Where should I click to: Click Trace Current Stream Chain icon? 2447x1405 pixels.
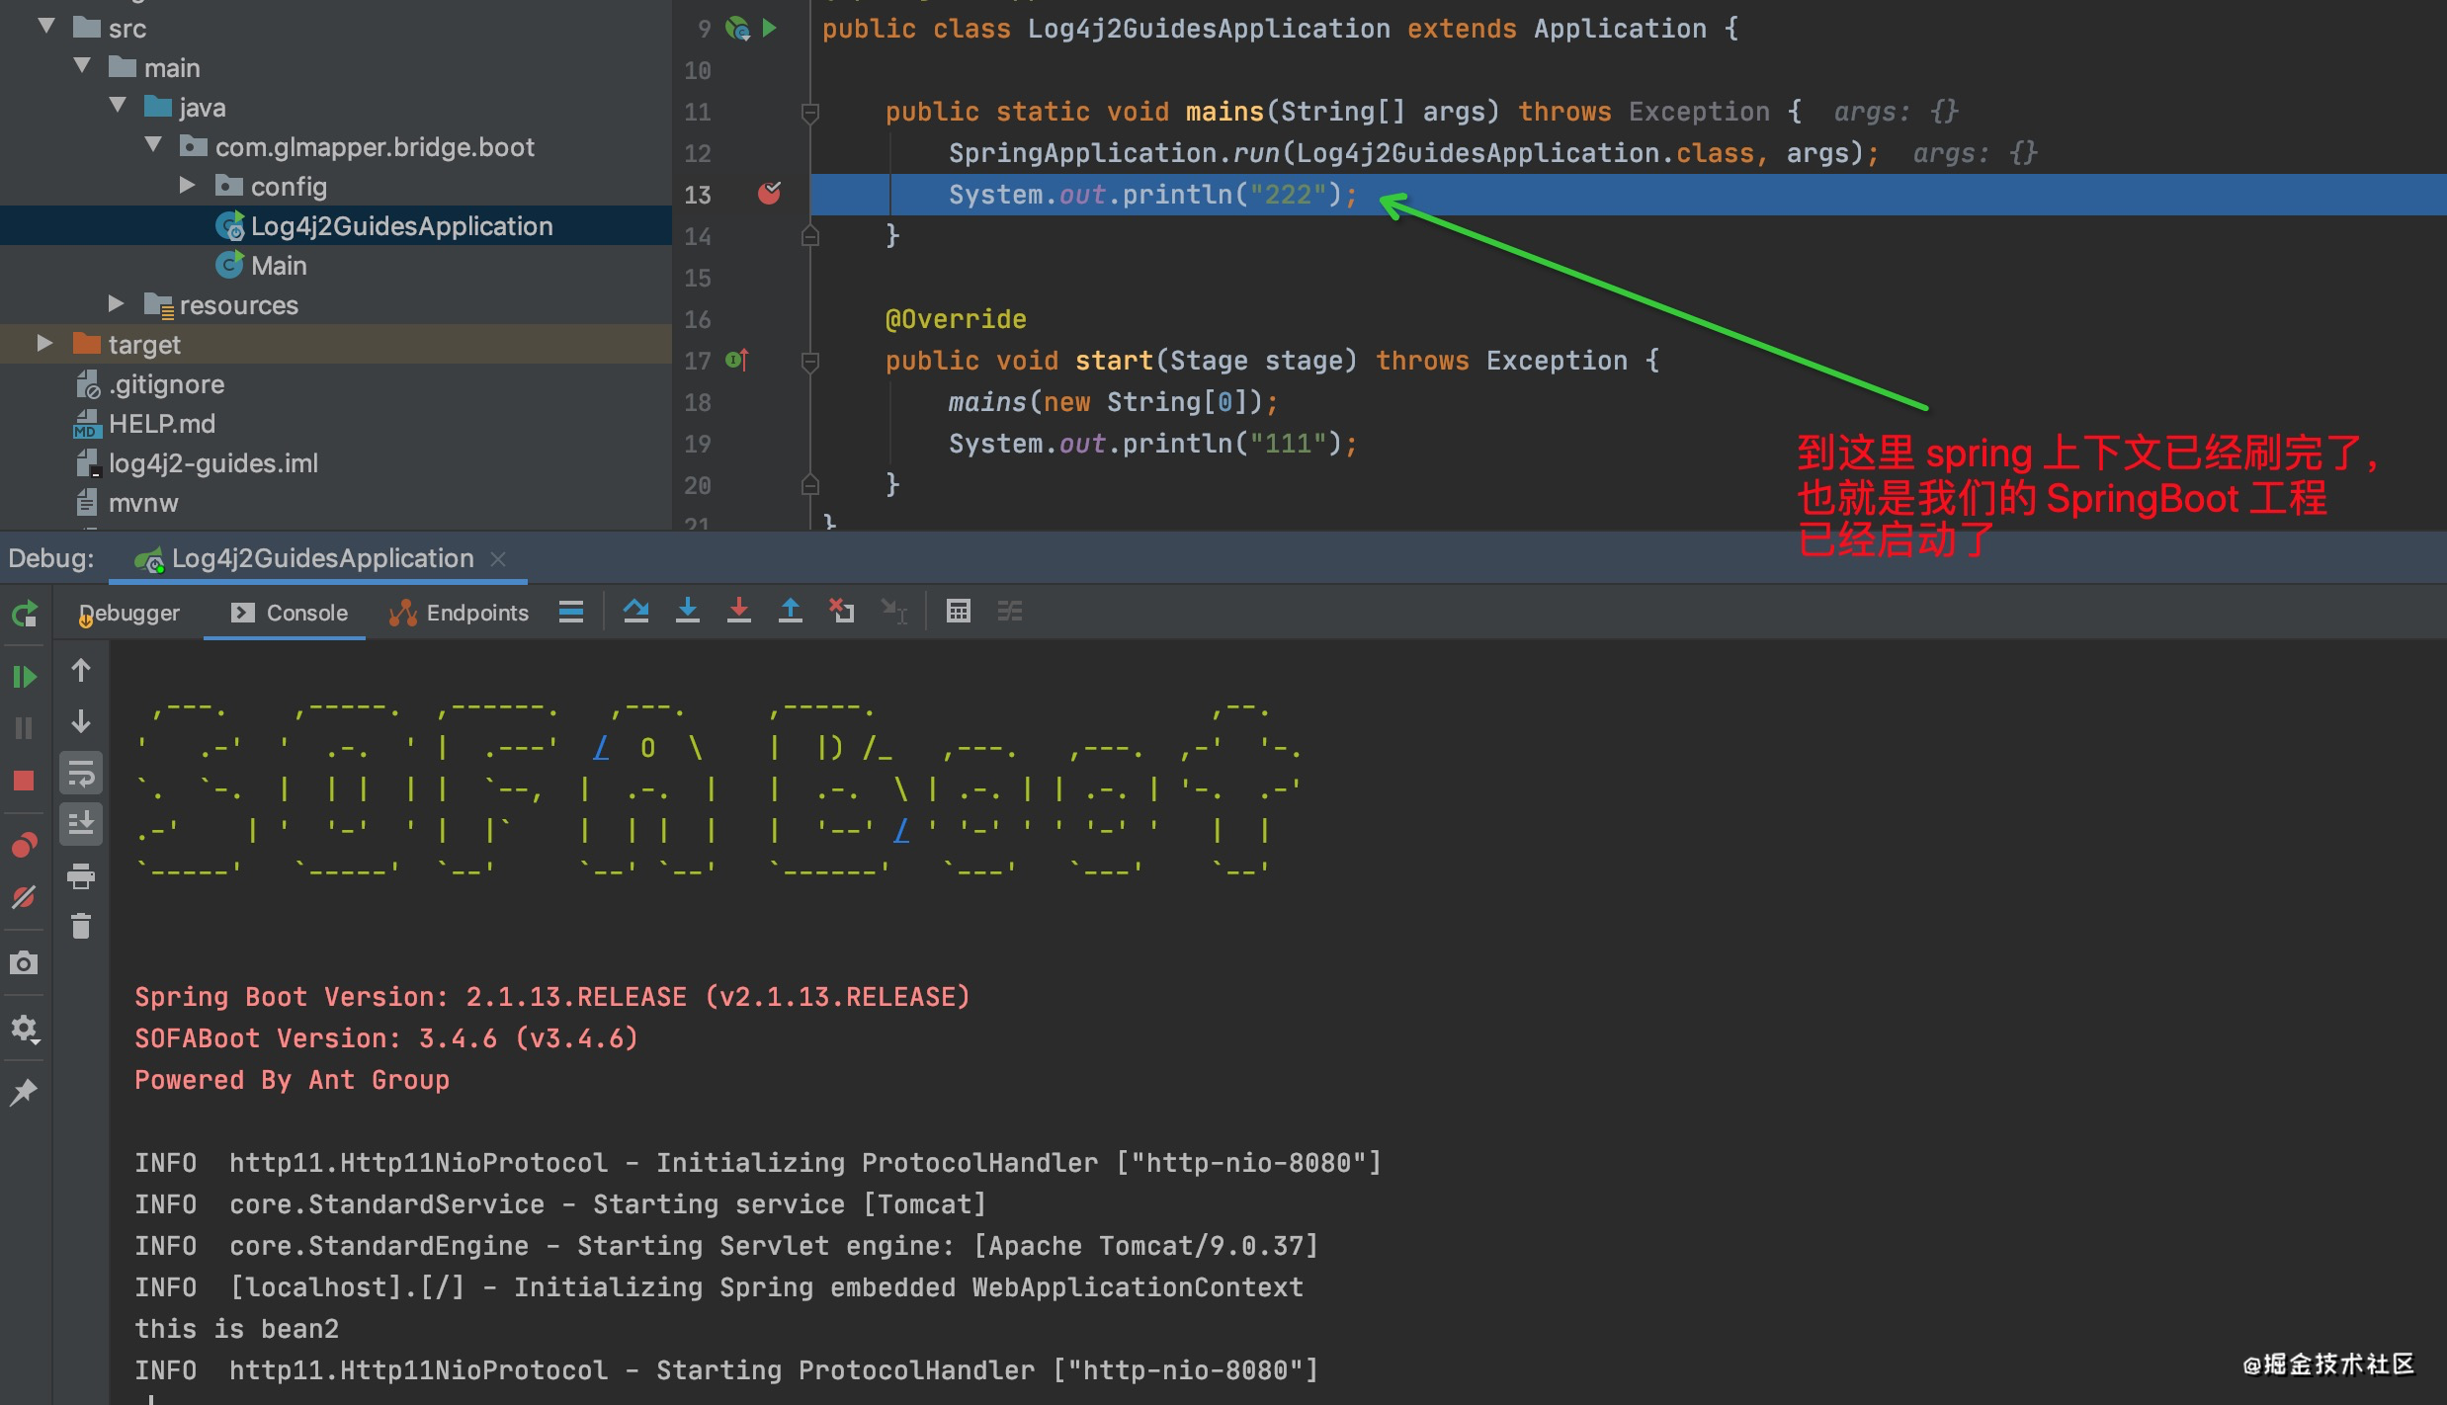click(x=1010, y=612)
